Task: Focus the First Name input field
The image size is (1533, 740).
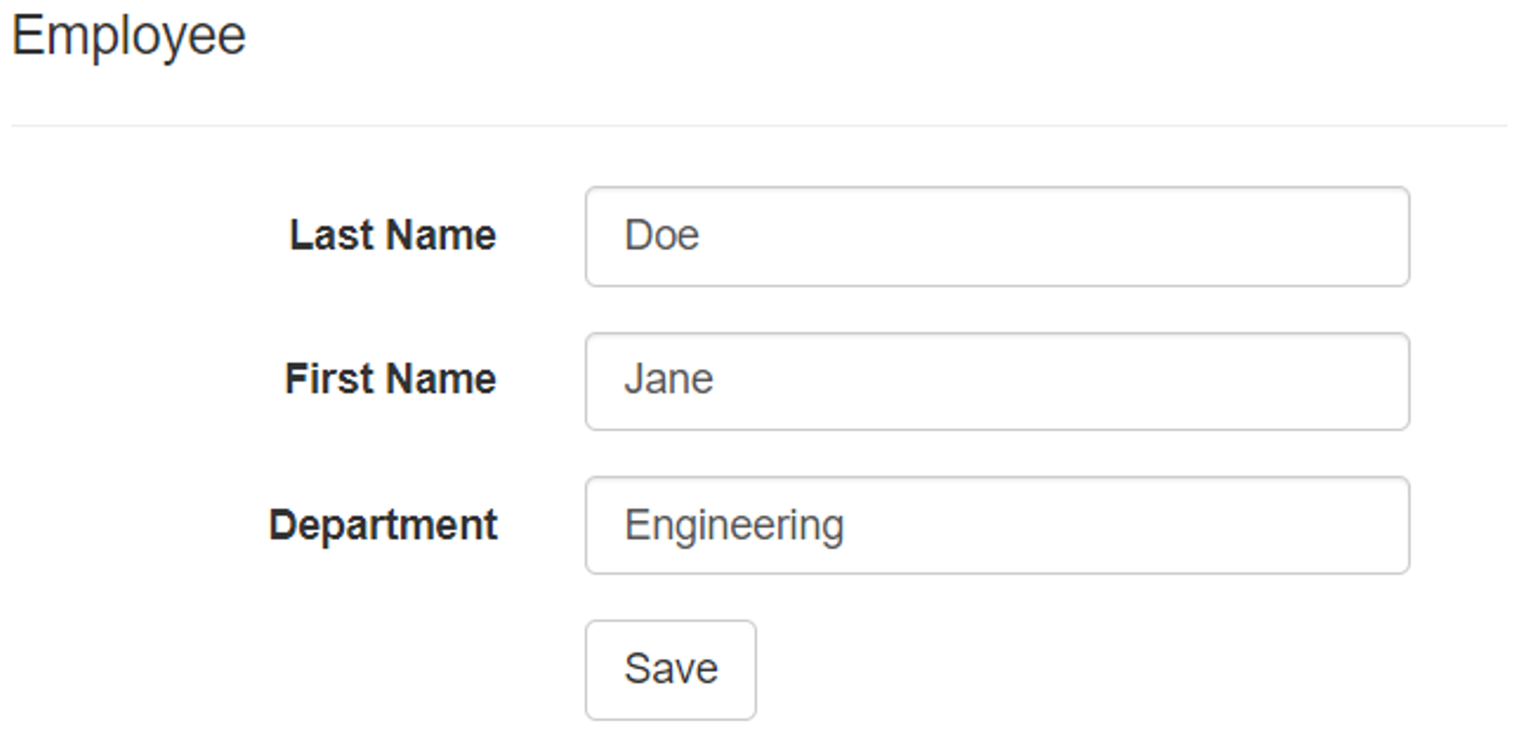Action: click(997, 381)
